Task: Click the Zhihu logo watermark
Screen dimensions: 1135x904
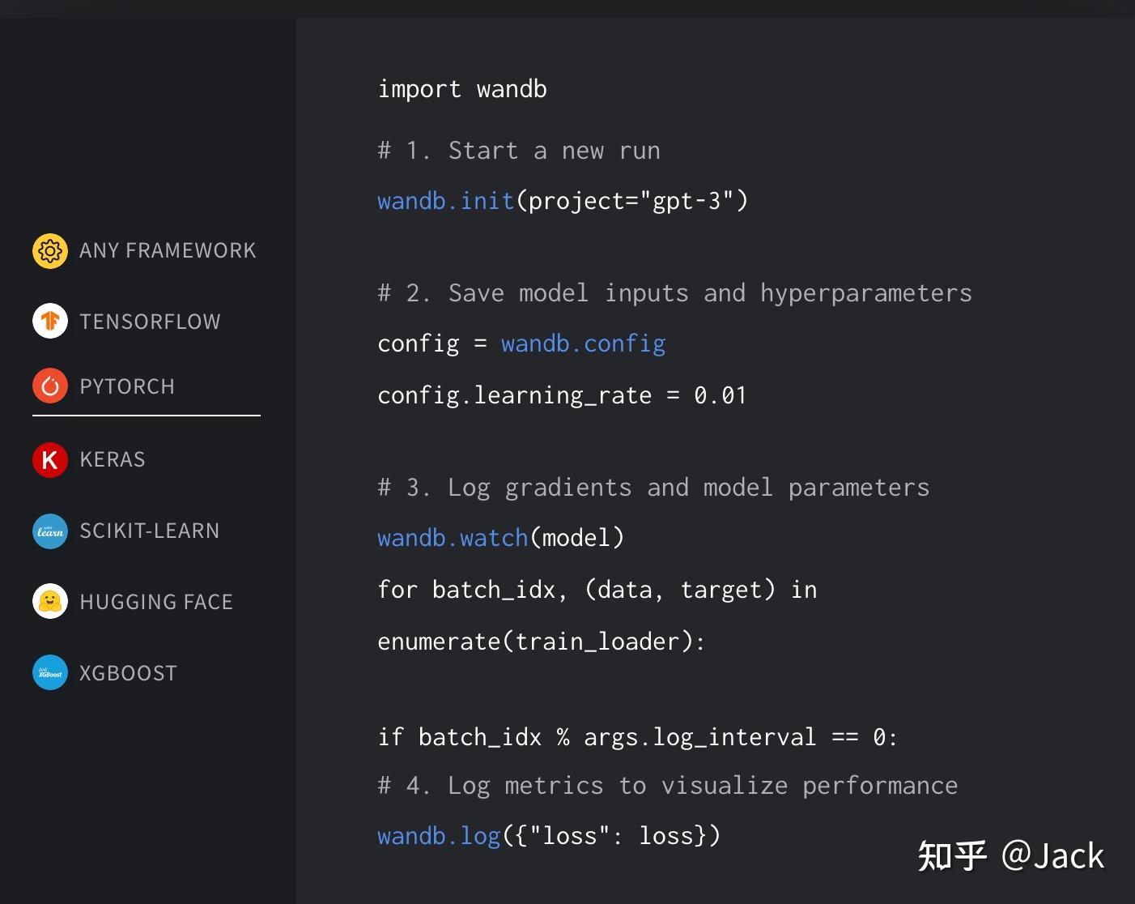Action: click(952, 855)
